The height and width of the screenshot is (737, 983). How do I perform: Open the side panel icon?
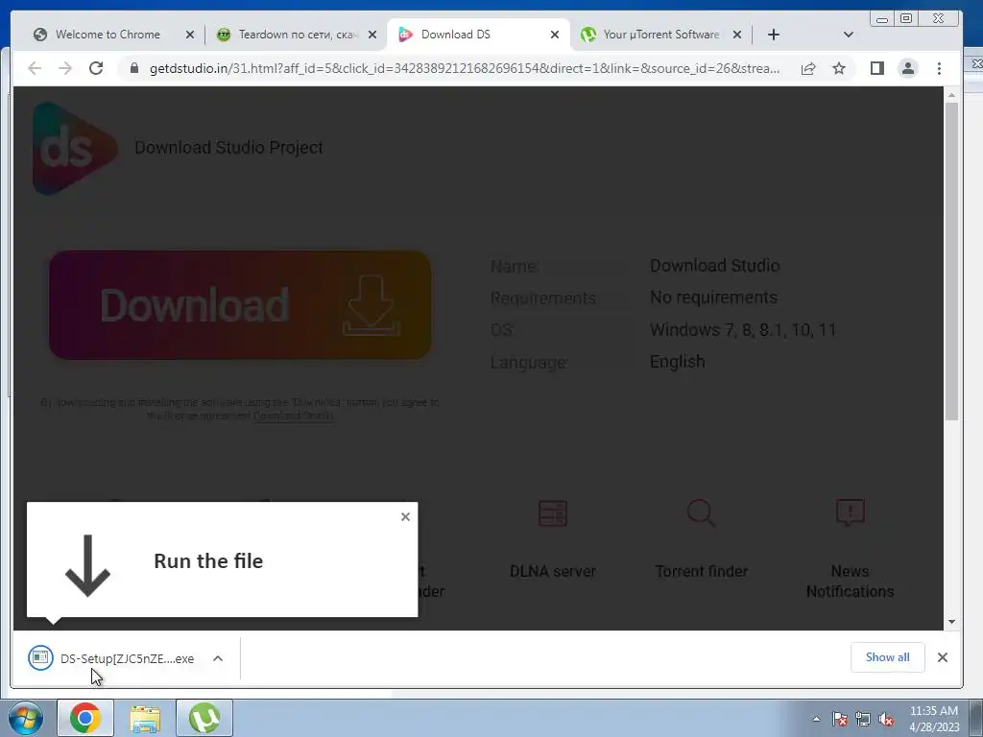coord(877,68)
